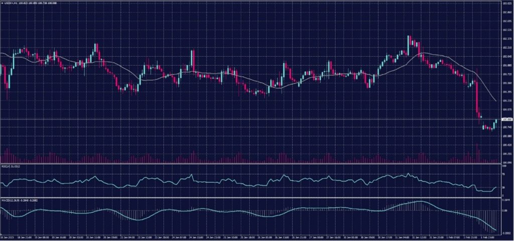The image size is (514, 241).
Task: Click the MACD -0.3302 lower axis label
Action: (505, 233)
